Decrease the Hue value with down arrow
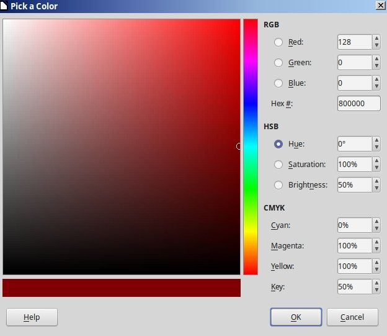 (376, 147)
